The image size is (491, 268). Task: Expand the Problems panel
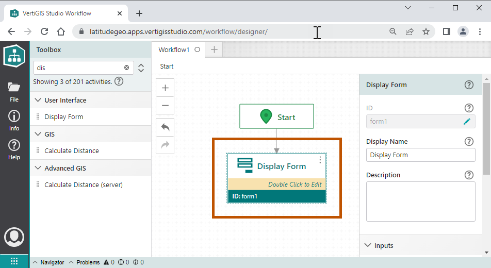pos(84,262)
